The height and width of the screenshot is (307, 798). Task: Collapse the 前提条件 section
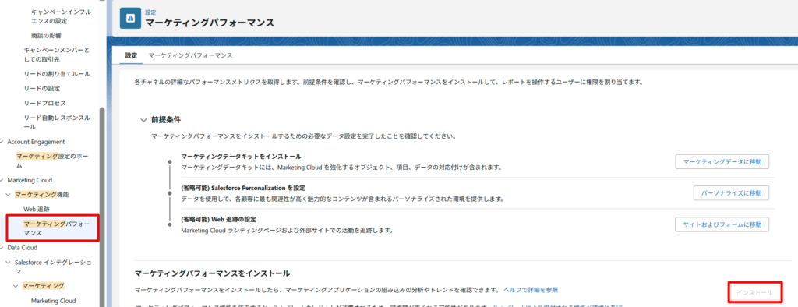(x=143, y=120)
